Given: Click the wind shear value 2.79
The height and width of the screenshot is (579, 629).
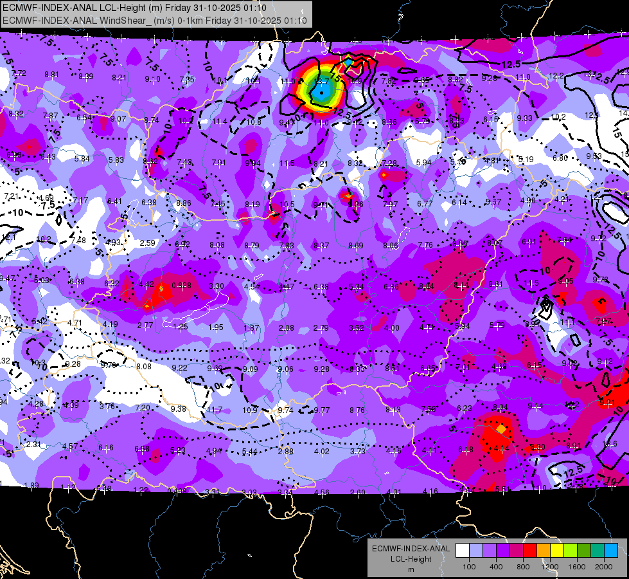Looking at the screenshot, I should tap(321, 328).
